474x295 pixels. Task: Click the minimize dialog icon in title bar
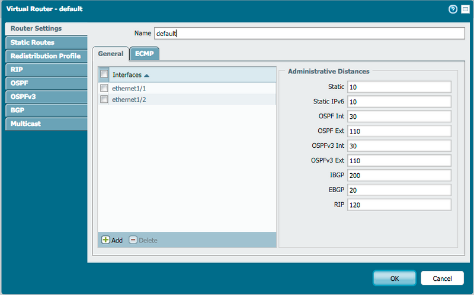[465, 9]
